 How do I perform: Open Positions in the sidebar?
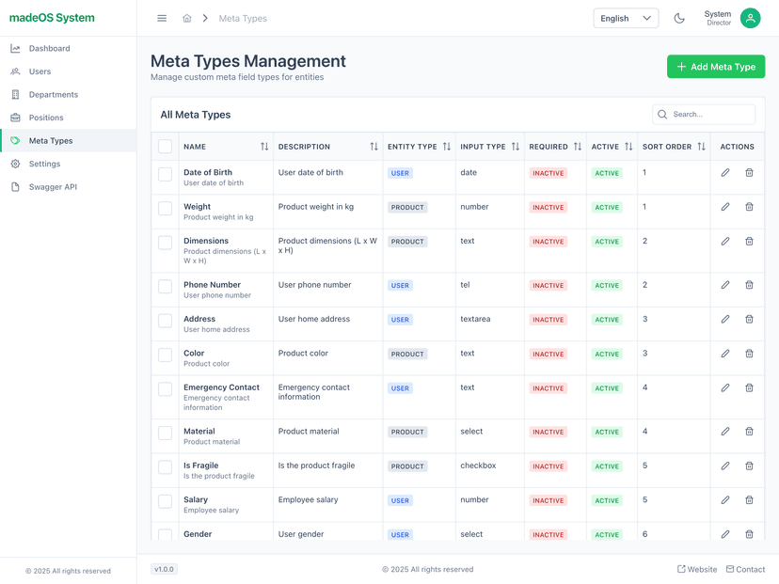(68, 118)
